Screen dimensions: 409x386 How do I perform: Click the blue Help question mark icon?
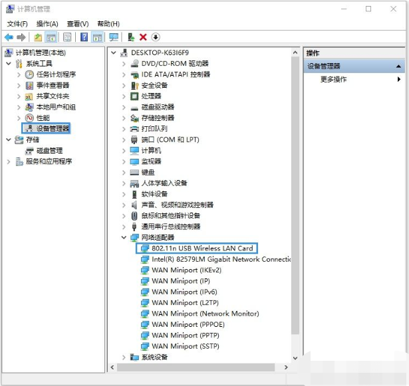(84, 37)
